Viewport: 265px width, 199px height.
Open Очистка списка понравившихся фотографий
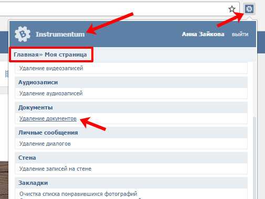pos(78,194)
